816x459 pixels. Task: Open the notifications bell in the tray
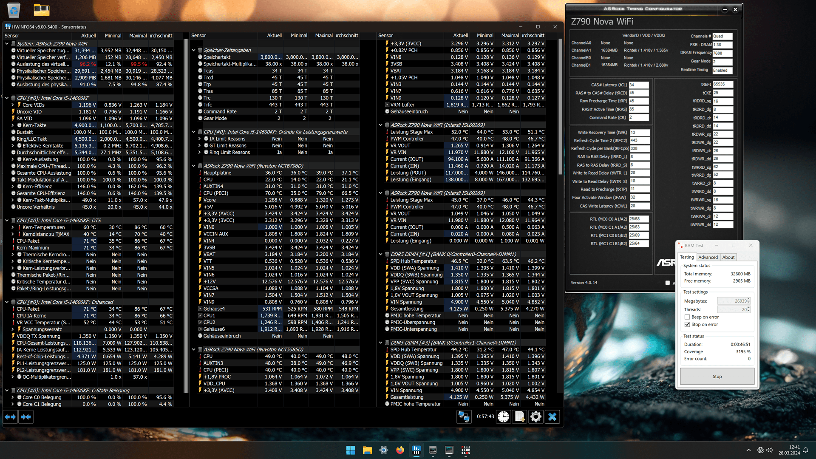tap(805, 450)
